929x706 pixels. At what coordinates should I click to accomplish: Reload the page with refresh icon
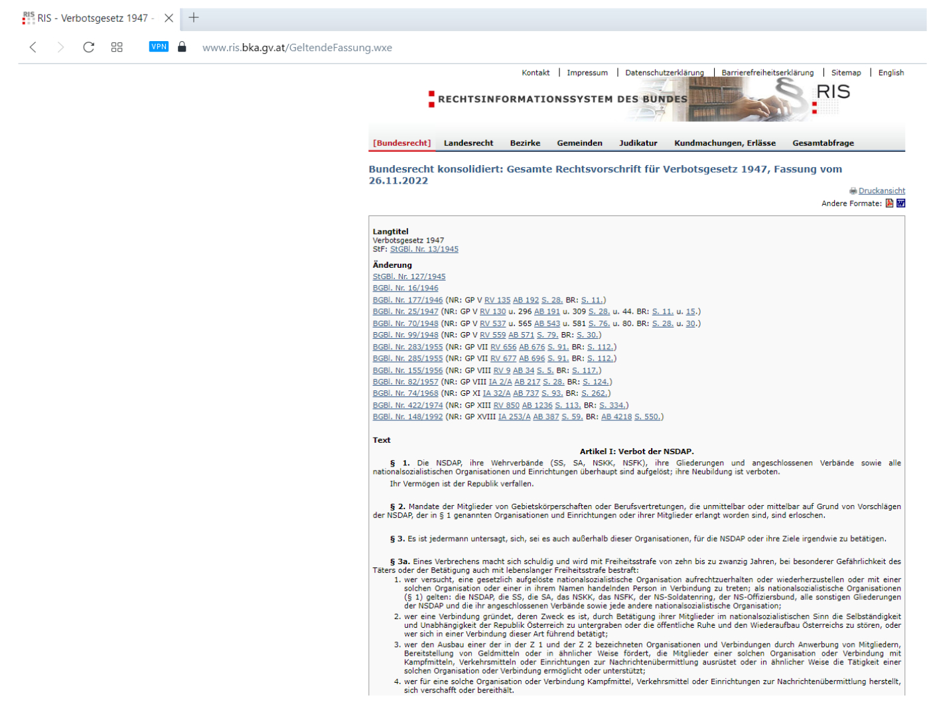tap(88, 47)
